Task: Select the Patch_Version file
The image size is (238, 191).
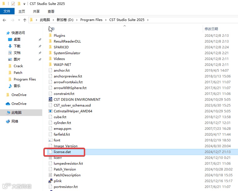Action: point(65,169)
